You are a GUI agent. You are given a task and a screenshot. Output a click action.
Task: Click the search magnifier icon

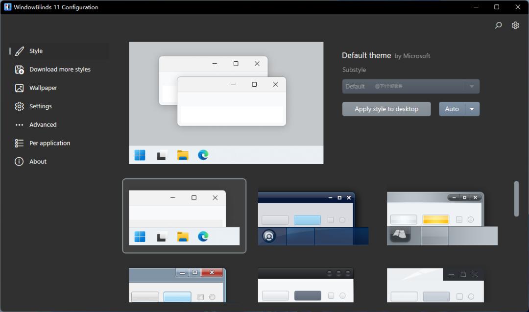pyautogui.click(x=498, y=25)
